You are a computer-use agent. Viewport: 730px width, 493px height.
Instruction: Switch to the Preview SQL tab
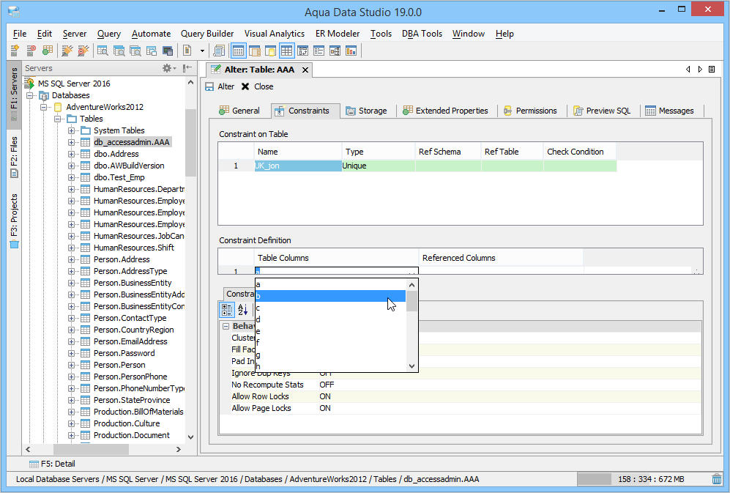pyautogui.click(x=601, y=111)
